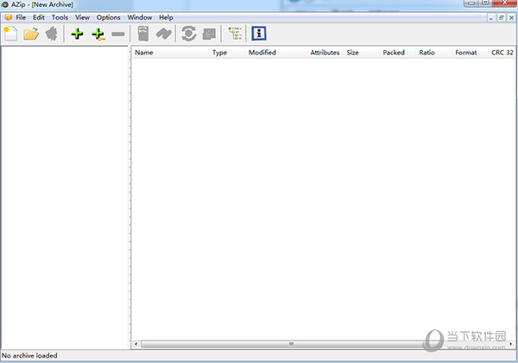
Task: Create a new archive via toolbar icon
Action: [x=10, y=34]
